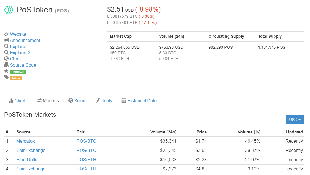Open CoinExchange link in row 4
The height and width of the screenshot is (175, 310).
[x=31, y=169]
